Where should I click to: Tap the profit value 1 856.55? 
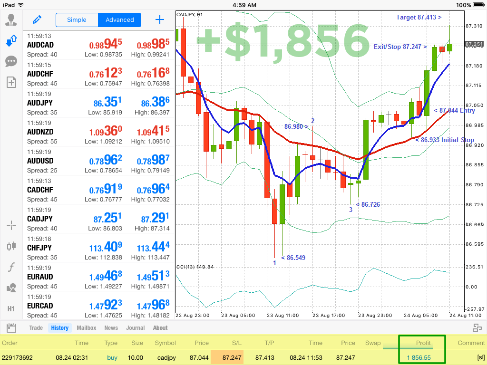click(419, 357)
